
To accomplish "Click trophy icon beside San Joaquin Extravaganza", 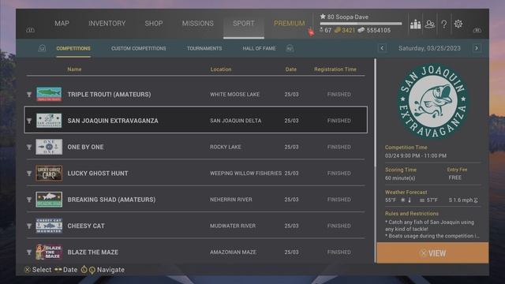I will [29, 121].
